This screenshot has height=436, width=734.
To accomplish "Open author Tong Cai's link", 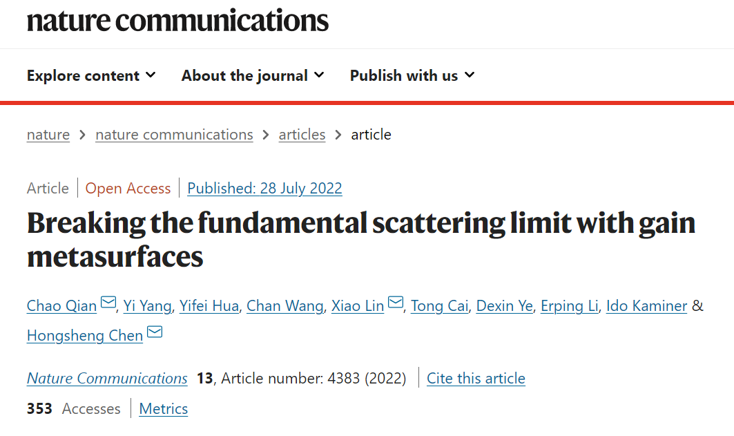I will click(x=439, y=305).
